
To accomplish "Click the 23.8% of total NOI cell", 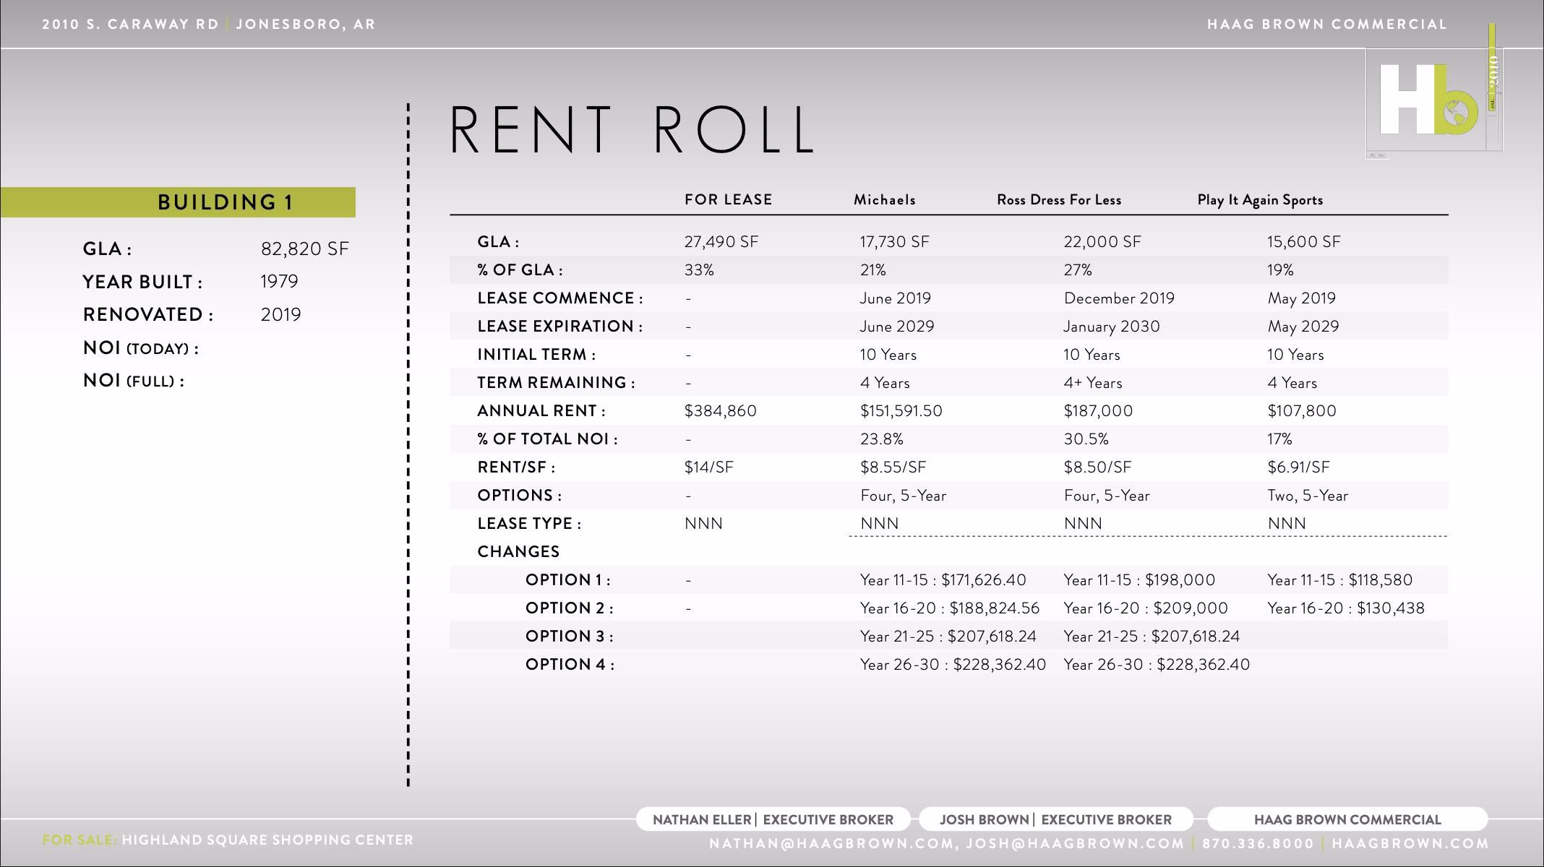I will click(881, 439).
